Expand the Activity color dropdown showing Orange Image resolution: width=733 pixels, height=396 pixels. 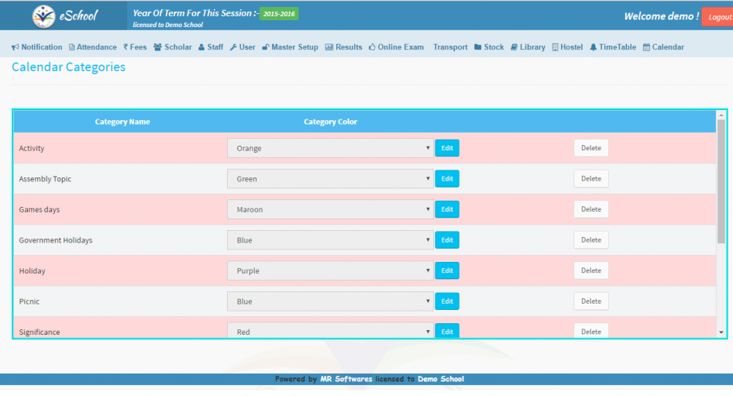pos(330,148)
